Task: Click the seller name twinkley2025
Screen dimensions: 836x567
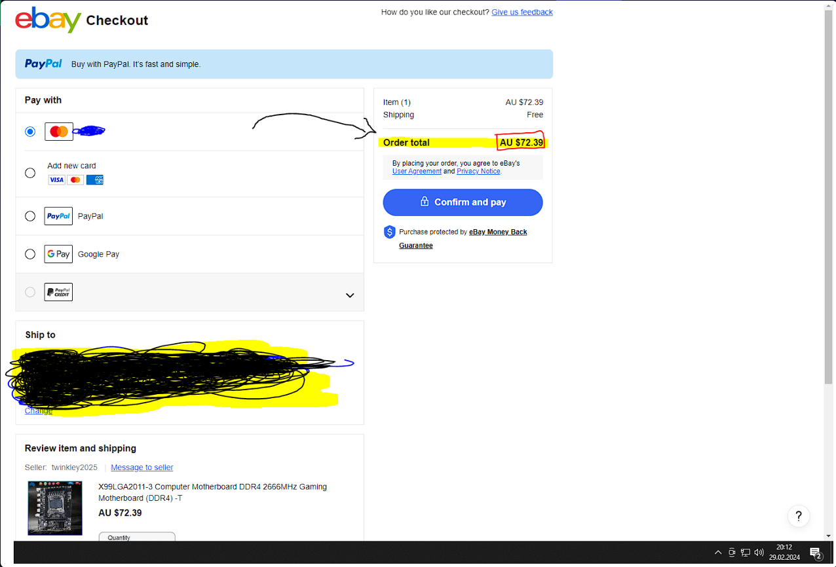Action: pos(75,467)
